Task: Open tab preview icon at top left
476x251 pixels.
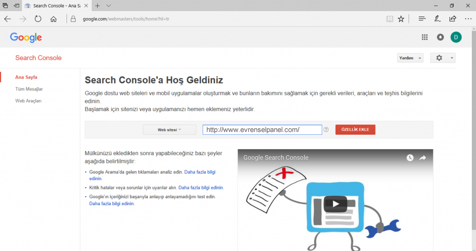Action: click(x=5, y=6)
